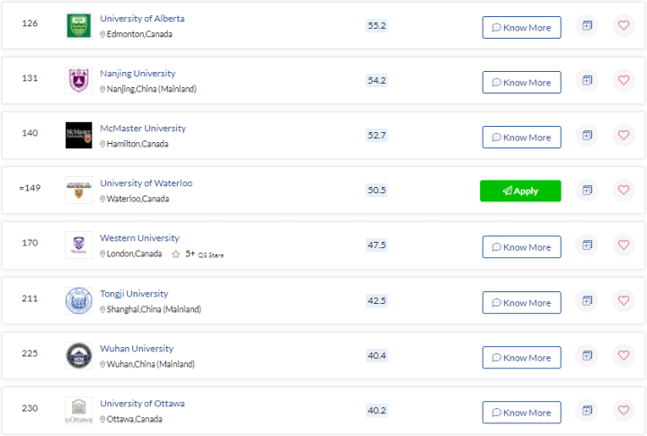Compare icon for Wuhan University
The height and width of the screenshot is (436, 647).
click(586, 356)
